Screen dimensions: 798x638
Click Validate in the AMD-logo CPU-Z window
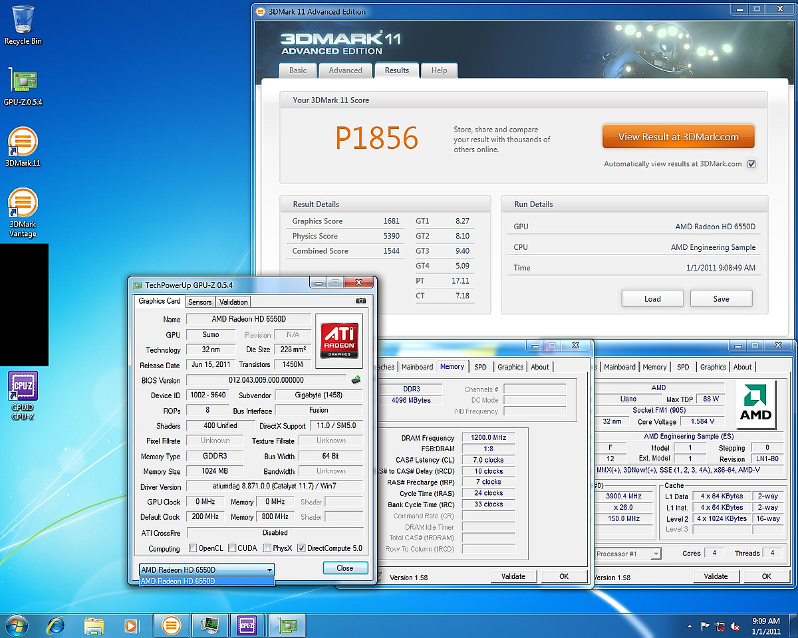tap(716, 576)
